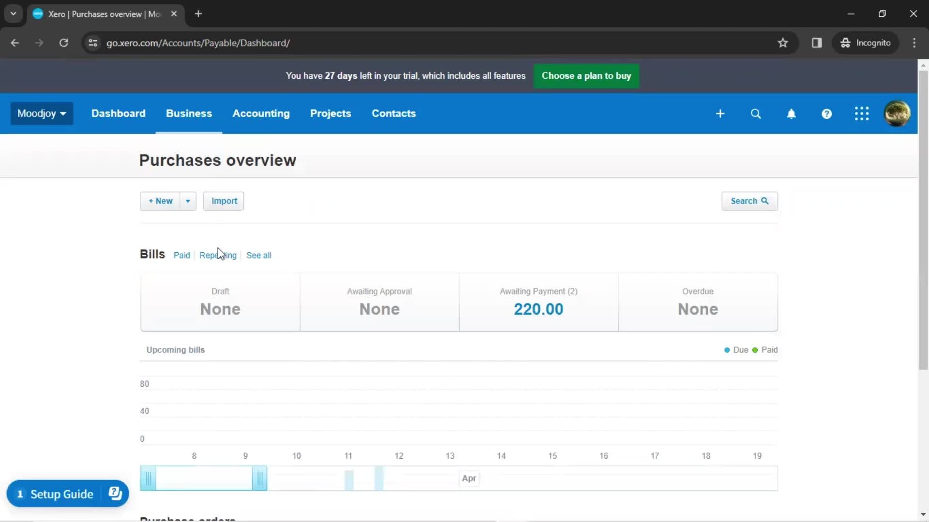Screen dimensions: 929x522
Task: Open the Chrome three-dot menu
Action: [914, 43]
